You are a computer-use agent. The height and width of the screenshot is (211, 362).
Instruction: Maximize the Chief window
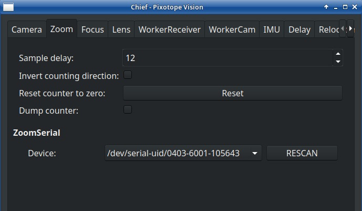(345, 7)
